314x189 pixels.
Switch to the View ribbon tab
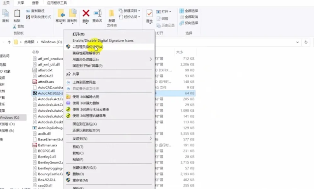coord(35,3)
